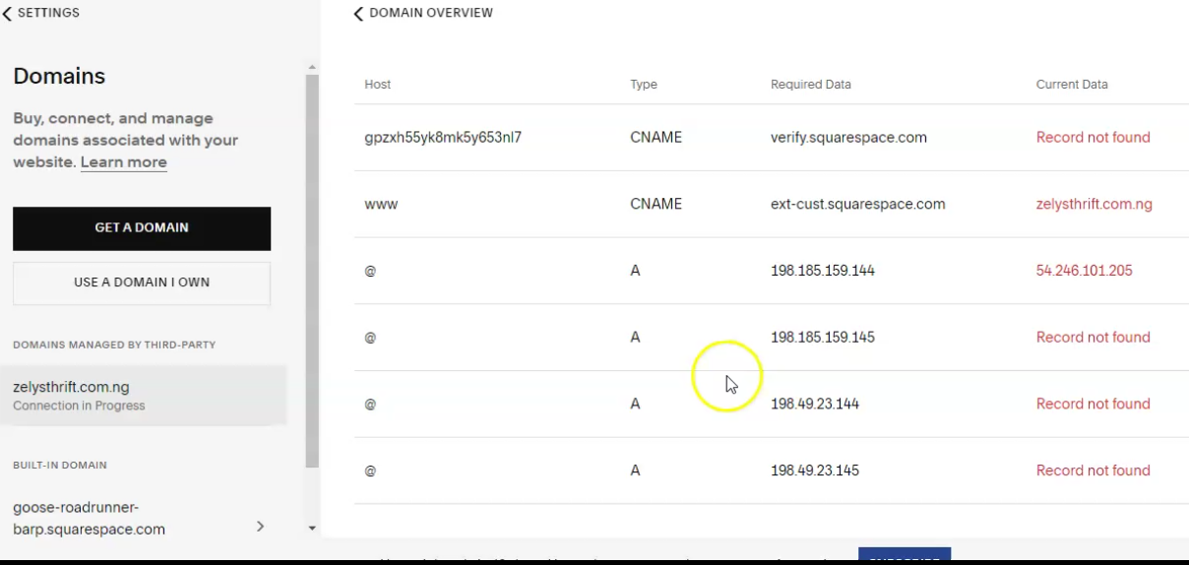Click Record not found for 198.49.23.144 row

[x=1093, y=405]
